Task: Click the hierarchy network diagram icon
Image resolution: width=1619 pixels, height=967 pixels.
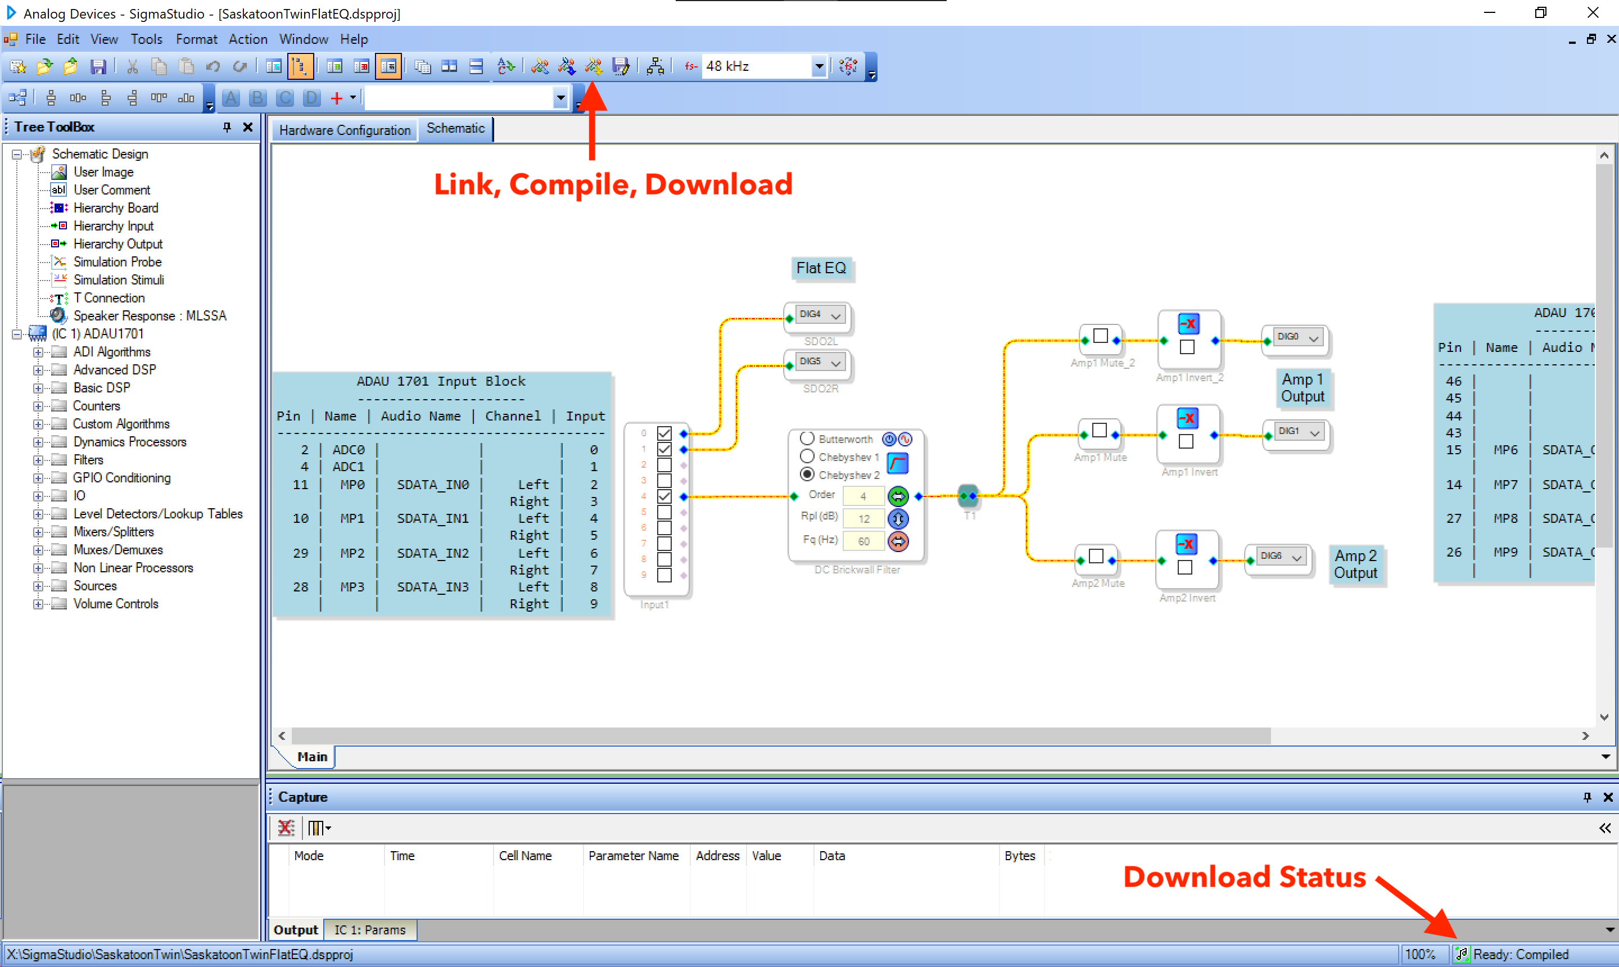Action: [655, 66]
